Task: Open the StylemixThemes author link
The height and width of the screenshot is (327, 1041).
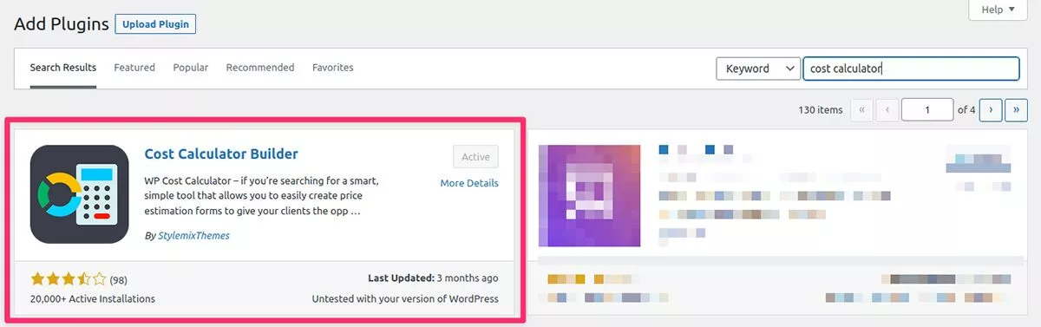Action: point(193,235)
